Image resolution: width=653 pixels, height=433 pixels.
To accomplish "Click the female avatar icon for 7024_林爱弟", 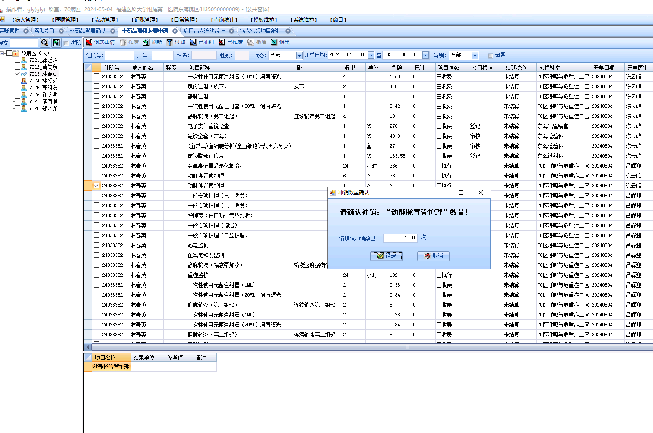I will pyautogui.click(x=24, y=81).
